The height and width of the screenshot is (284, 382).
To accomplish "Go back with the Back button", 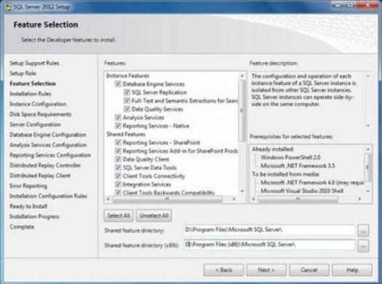I will coord(223,270).
